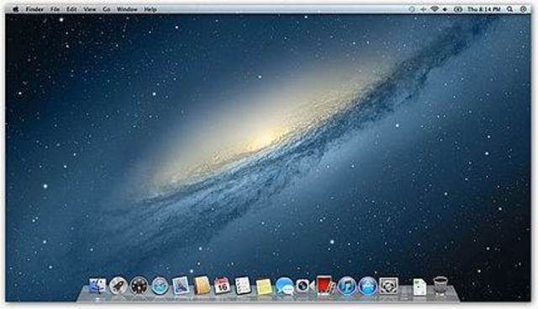Open the App Store icon in Dock
The image size is (538, 309).
(367, 286)
